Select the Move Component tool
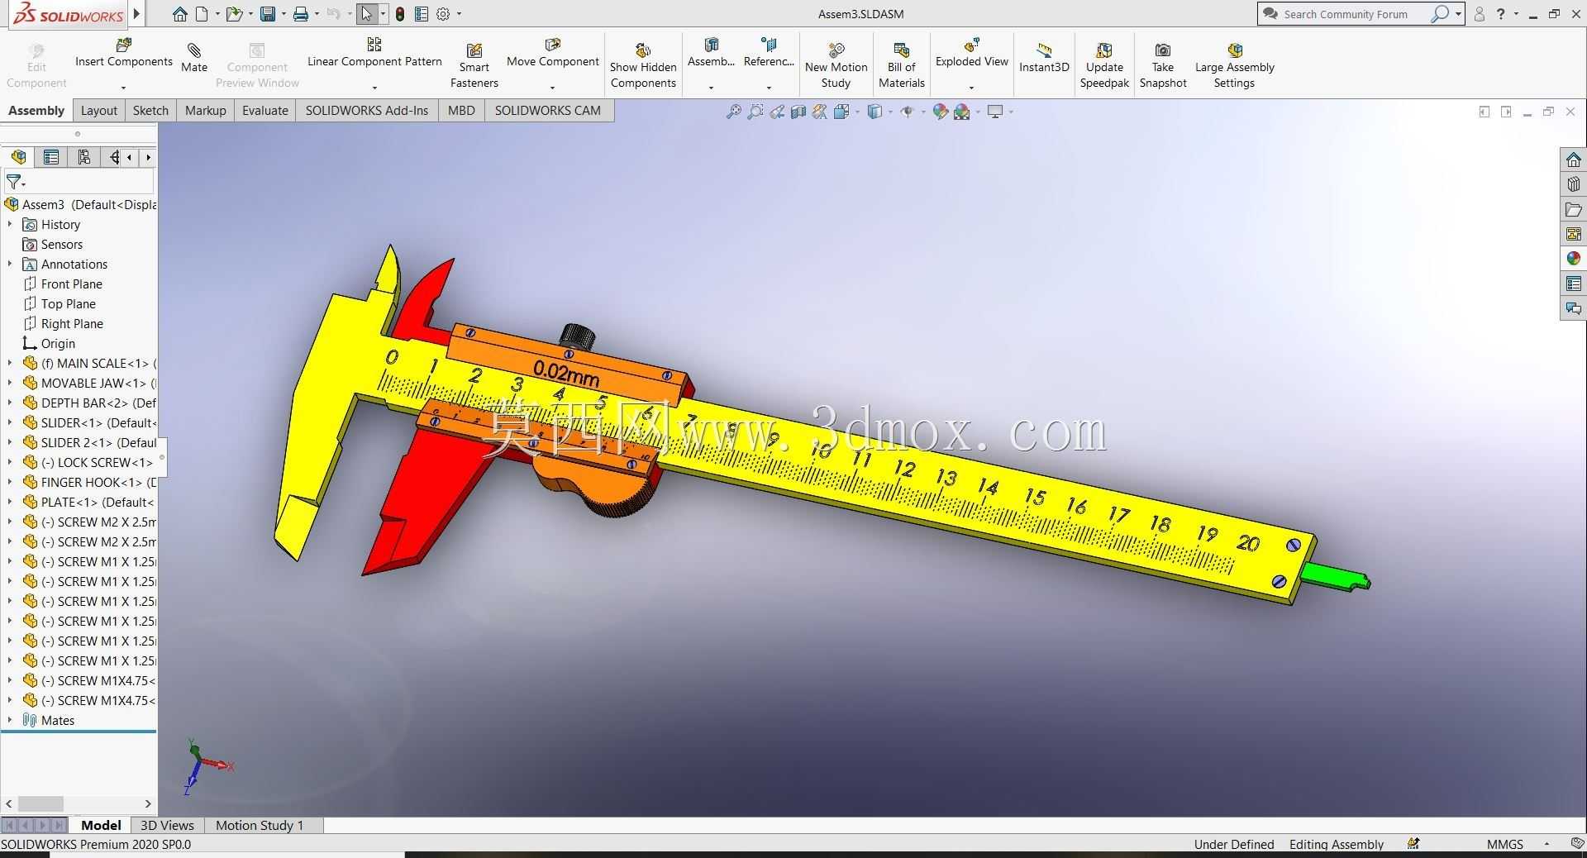This screenshot has height=858, width=1587. pos(552,53)
